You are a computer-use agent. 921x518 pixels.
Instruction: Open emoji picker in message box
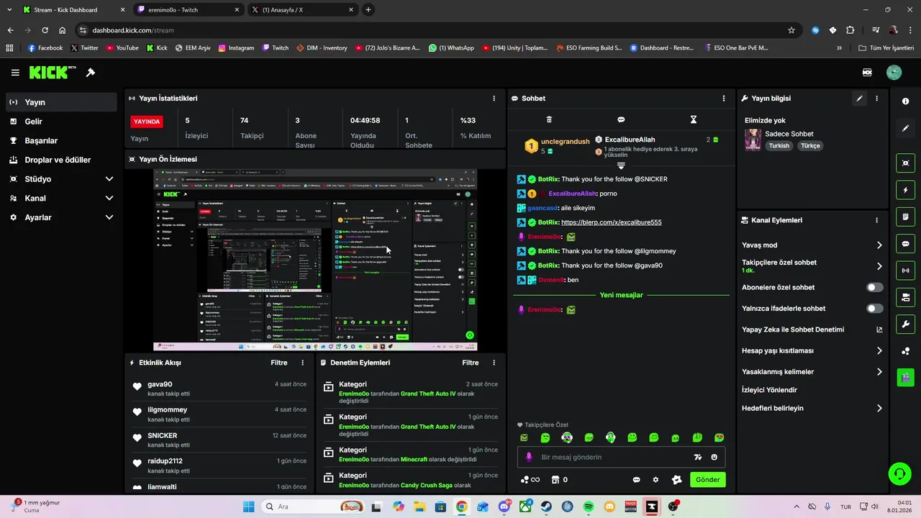point(714,458)
